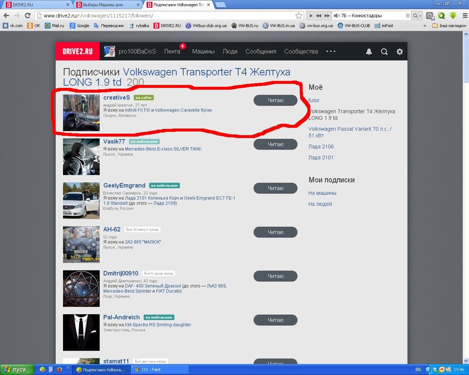Open the DRIVE2 settings gear
The height and width of the screenshot is (375, 469).
(x=400, y=52)
